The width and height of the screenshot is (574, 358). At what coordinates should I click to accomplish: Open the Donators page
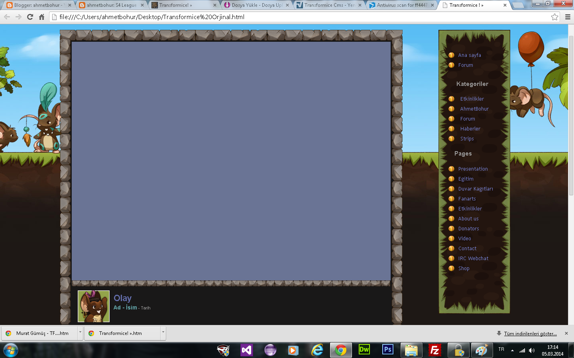[x=469, y=229]
